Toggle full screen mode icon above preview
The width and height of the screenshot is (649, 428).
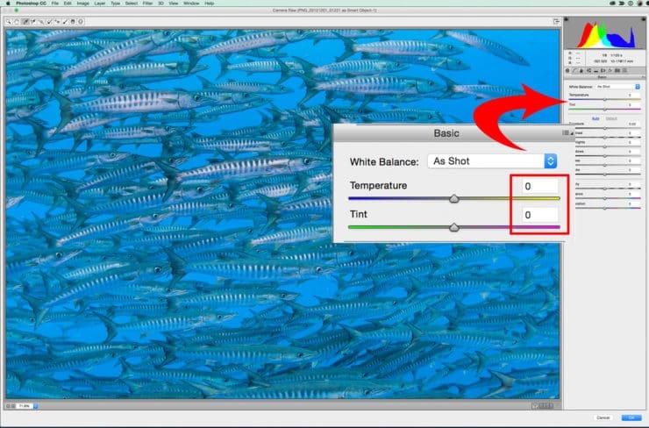click(556, 21)
